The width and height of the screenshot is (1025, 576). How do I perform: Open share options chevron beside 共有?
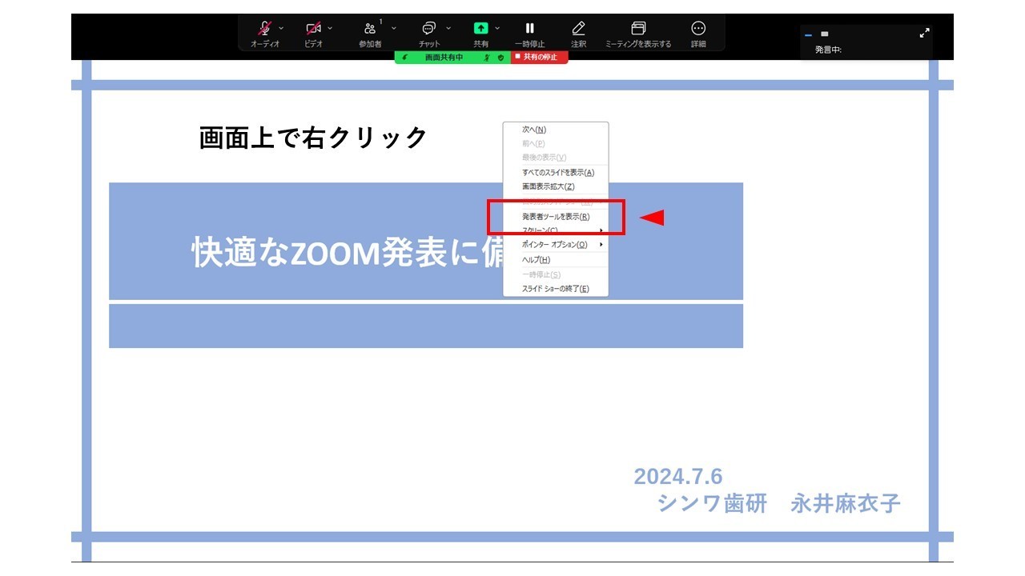[x=497, y=28]
